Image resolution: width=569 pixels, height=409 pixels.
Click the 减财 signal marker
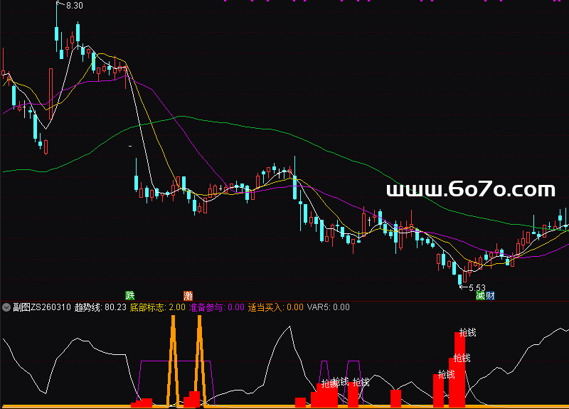pos(486,296)
